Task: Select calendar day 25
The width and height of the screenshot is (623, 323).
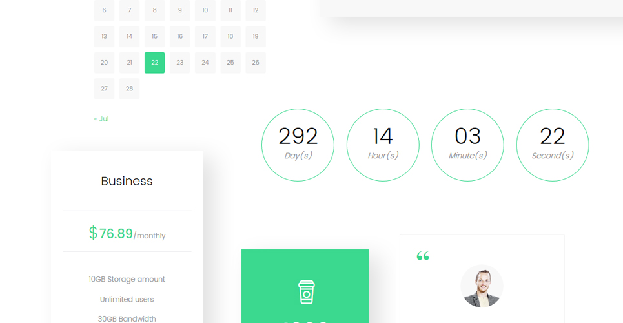Action: coord(230,63)
